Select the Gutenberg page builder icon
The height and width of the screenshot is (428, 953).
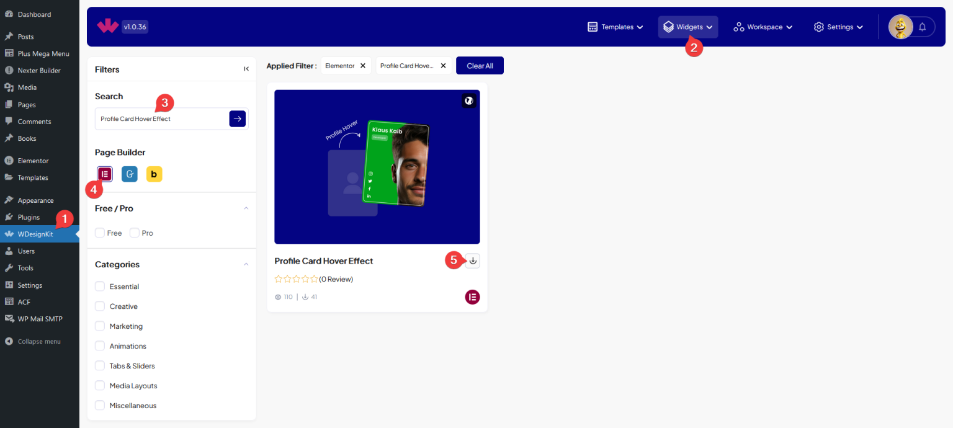click(129, 174)
